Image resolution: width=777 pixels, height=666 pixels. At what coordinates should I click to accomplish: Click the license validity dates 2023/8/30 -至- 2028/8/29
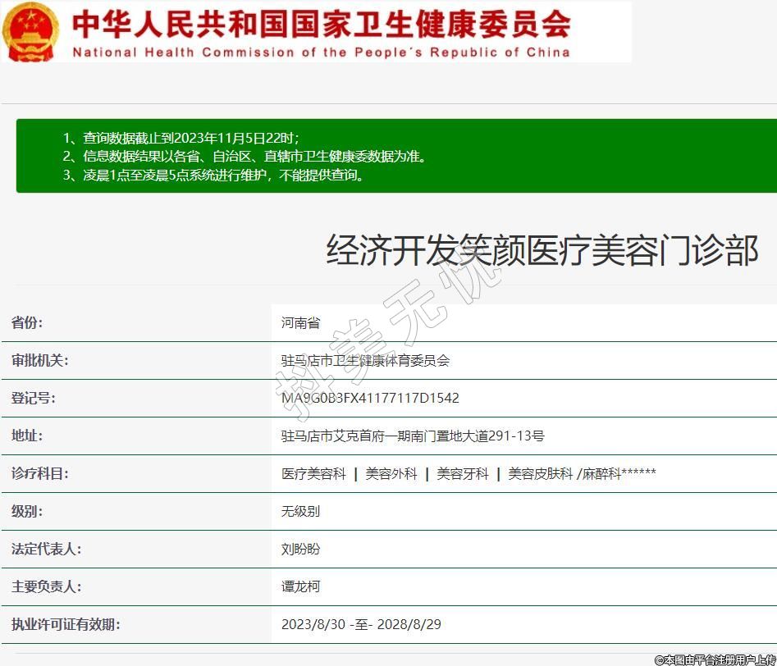pyautogui.click(x=361, y=624)
